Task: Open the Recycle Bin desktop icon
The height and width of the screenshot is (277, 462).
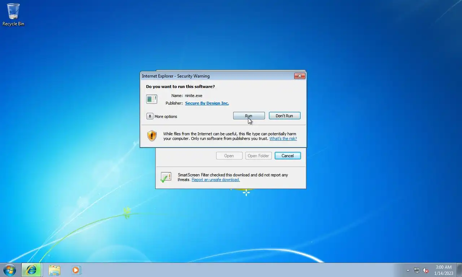Action: tap(13, 15)
